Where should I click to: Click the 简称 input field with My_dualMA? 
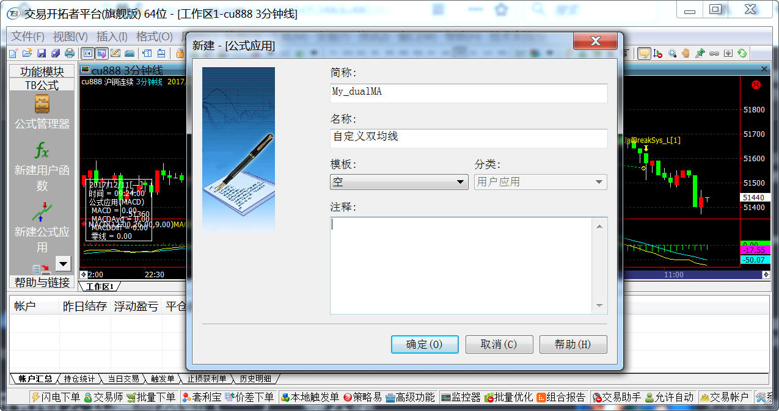coord(469,93)
